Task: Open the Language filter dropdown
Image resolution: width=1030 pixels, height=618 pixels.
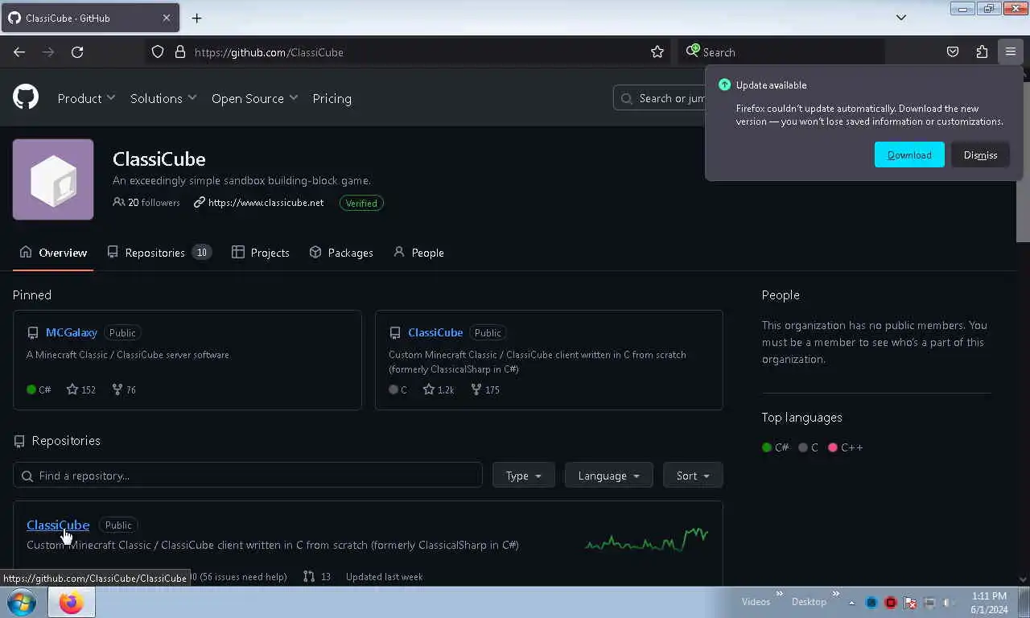Action: [x=608, y=476]
